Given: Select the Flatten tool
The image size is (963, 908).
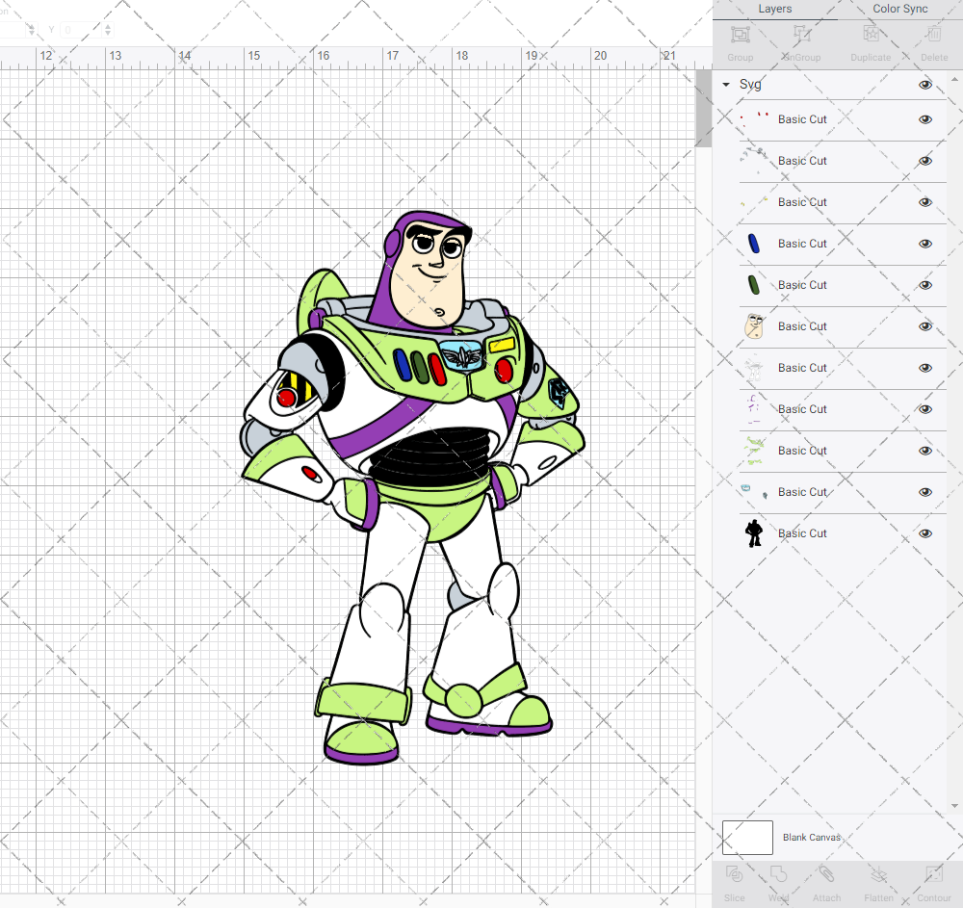Looking at the screenshot, I should click(879, 873).
